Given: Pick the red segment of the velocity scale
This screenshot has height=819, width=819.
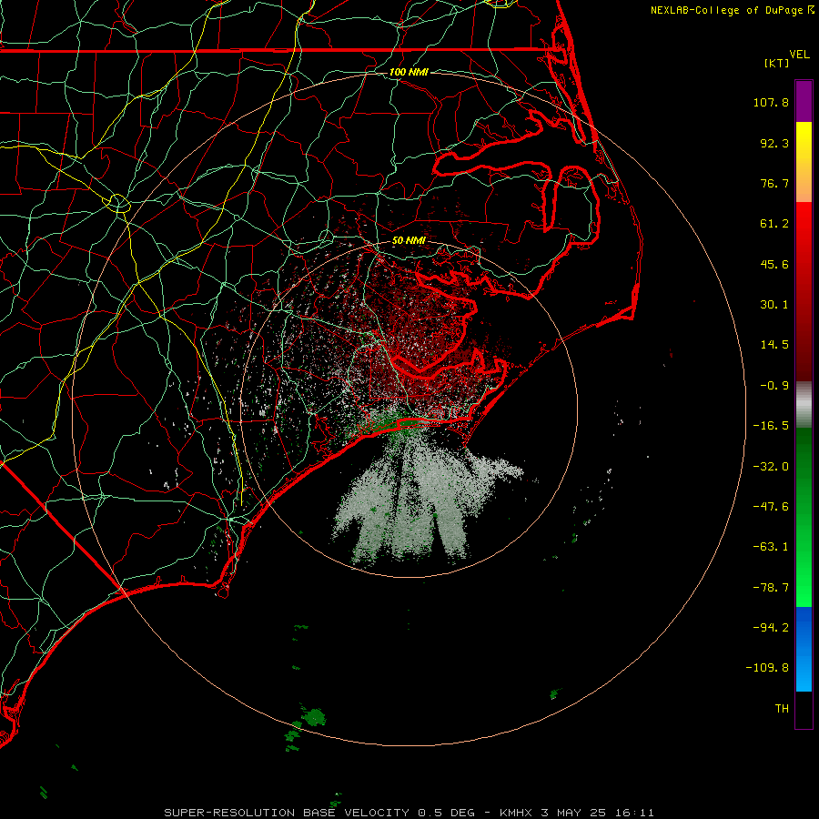Looking at the screenshot, I should [804, 291].
